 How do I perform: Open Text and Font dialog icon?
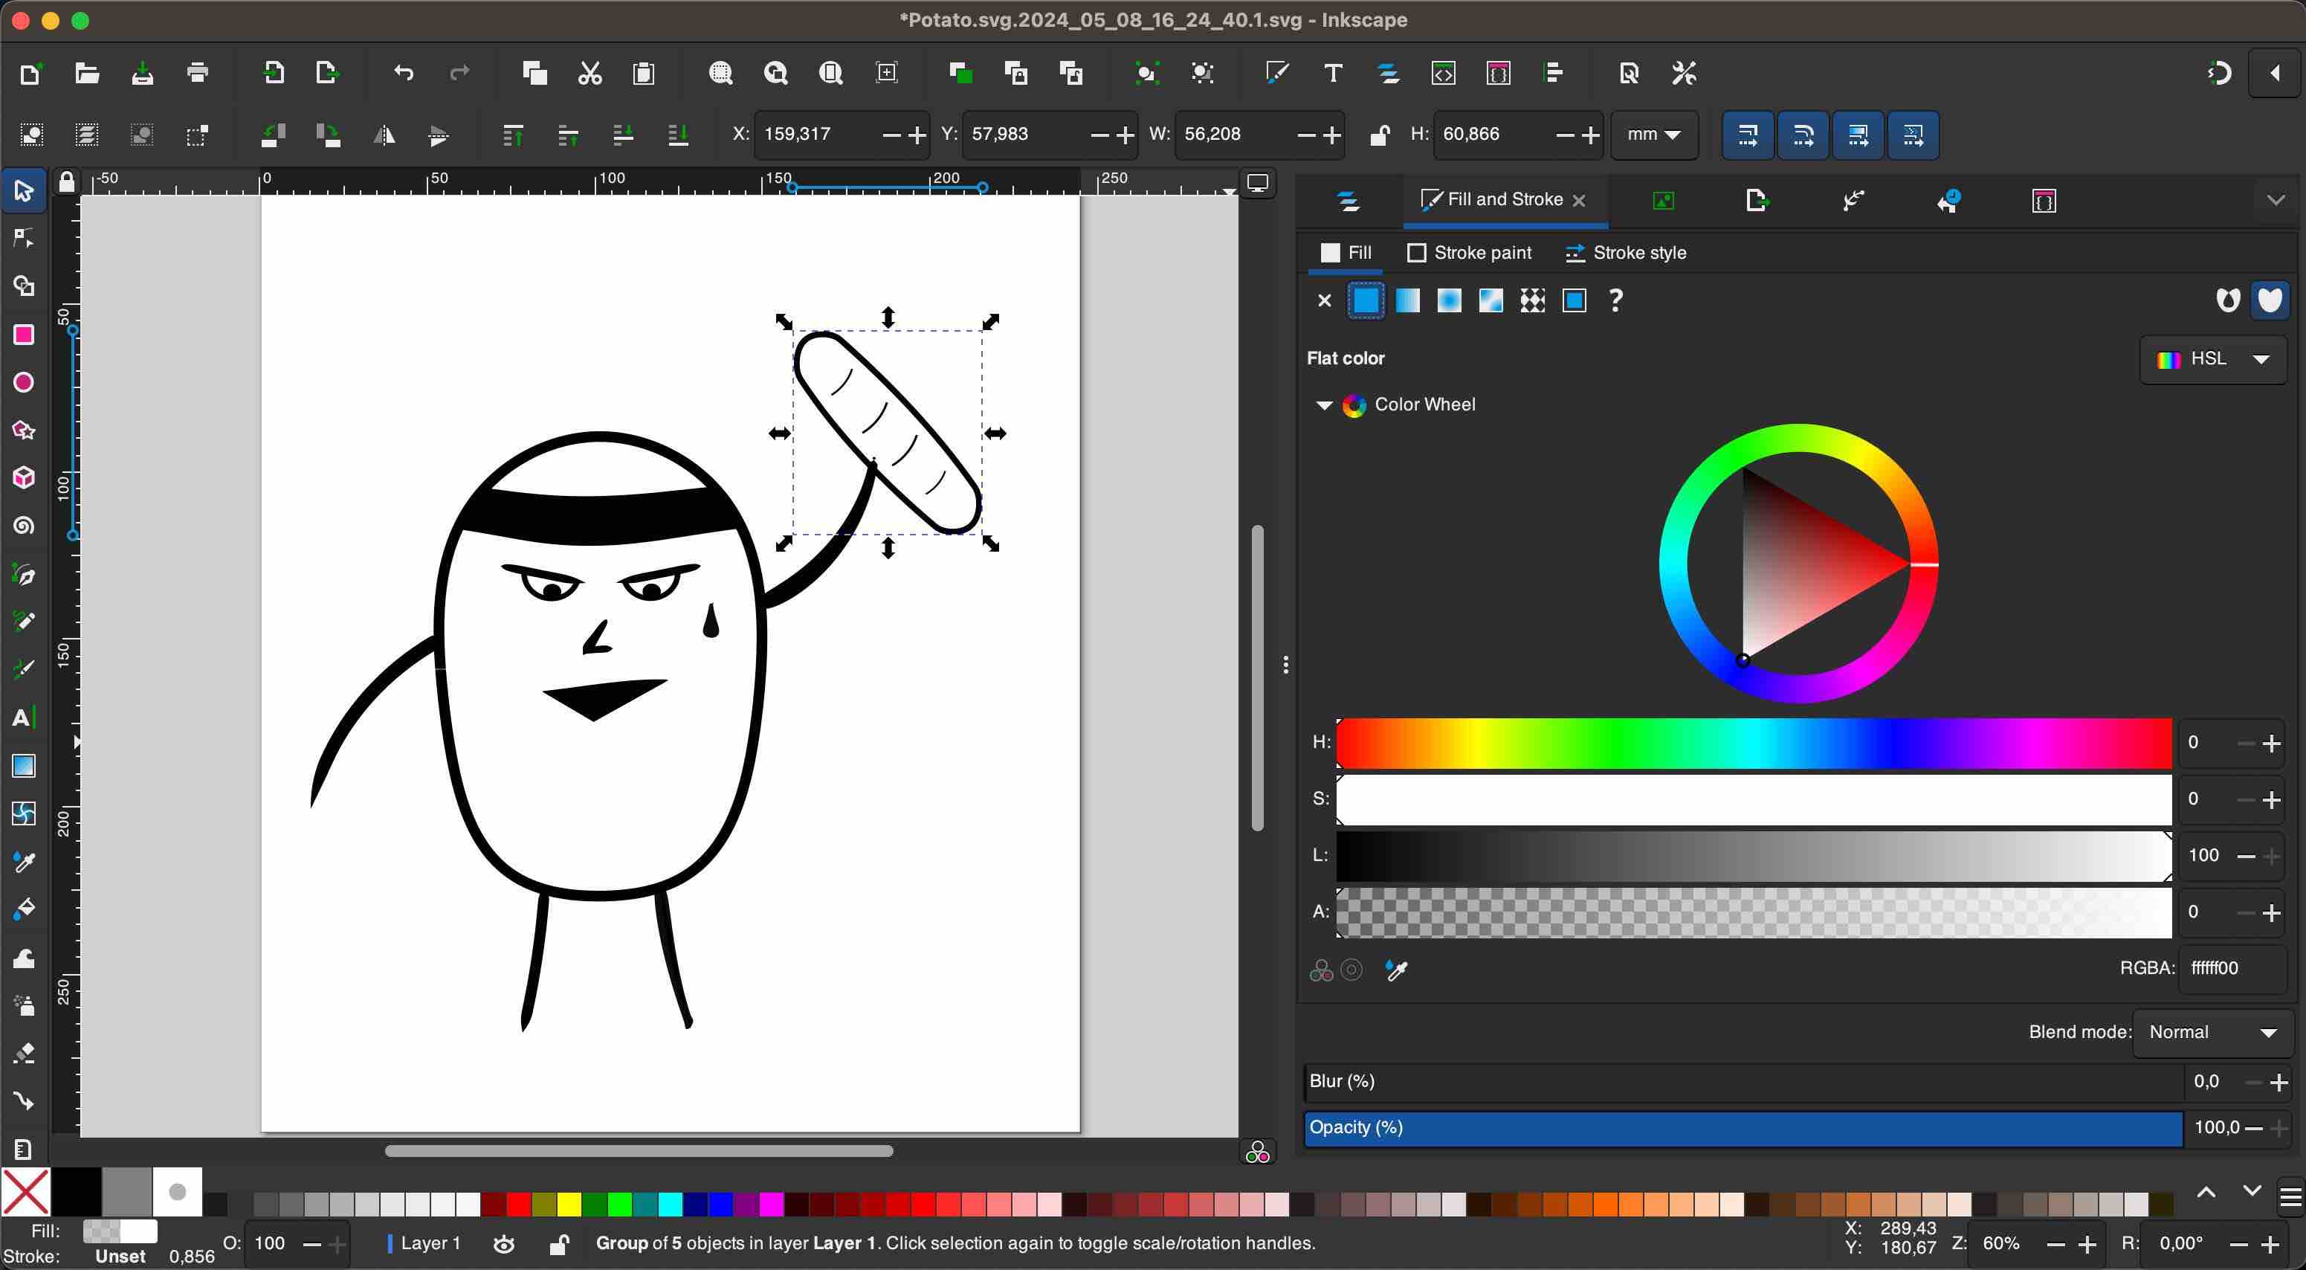coord(1333,74)
